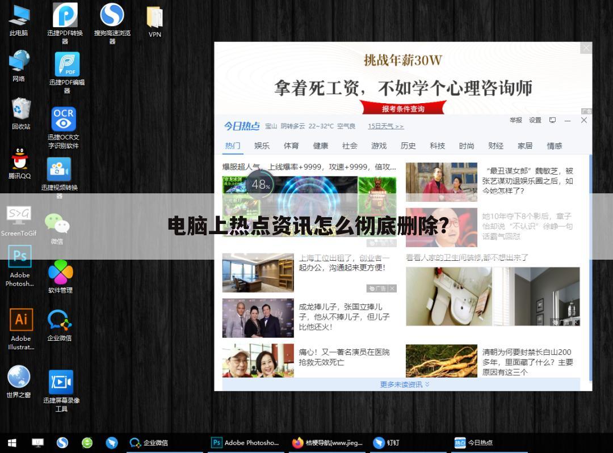Switch to the 情感 tab
The width and height of the screenshot is (613, 453).
point(555,146)
